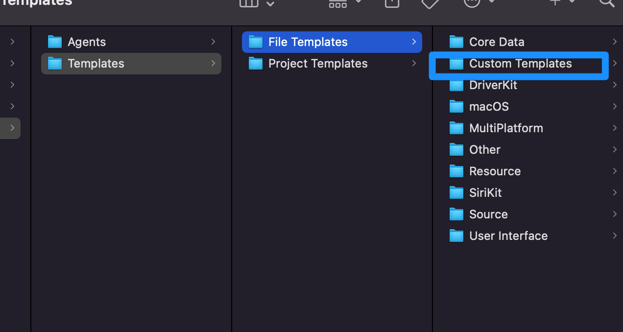The width and height of the screenshot is (623, 332).
Task: Click the File Templates folder icon
Action: click(256, 42)
